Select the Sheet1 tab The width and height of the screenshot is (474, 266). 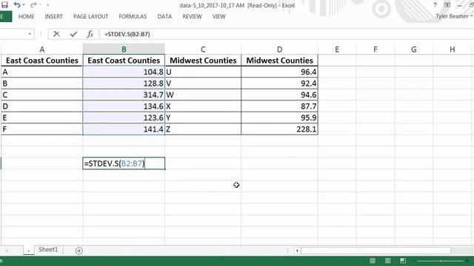coord(48,250)
